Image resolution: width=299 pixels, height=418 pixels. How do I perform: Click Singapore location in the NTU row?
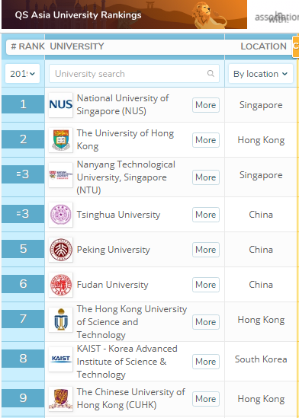(261, 175)
